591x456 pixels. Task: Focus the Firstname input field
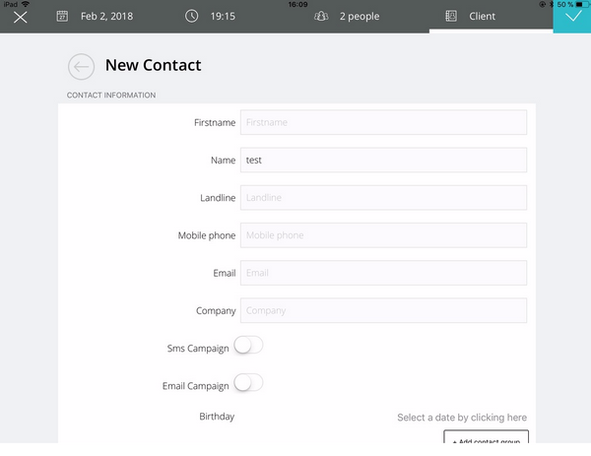pyautogui.click(x=383, y=123)
